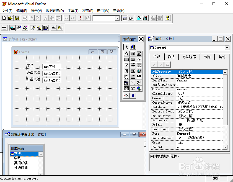Image resolution: width=233 pixels, height=182 pixels.
Task: Open the 显示(V) menu
Action: coord(37,11)
